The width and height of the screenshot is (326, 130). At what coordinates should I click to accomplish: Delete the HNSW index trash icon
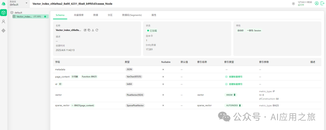(235, 95)
